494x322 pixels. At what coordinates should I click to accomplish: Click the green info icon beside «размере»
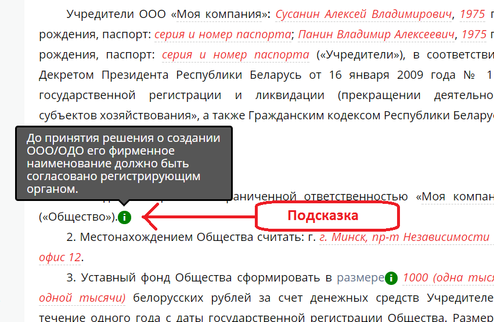pyautogui.click(x=391, y=279)
